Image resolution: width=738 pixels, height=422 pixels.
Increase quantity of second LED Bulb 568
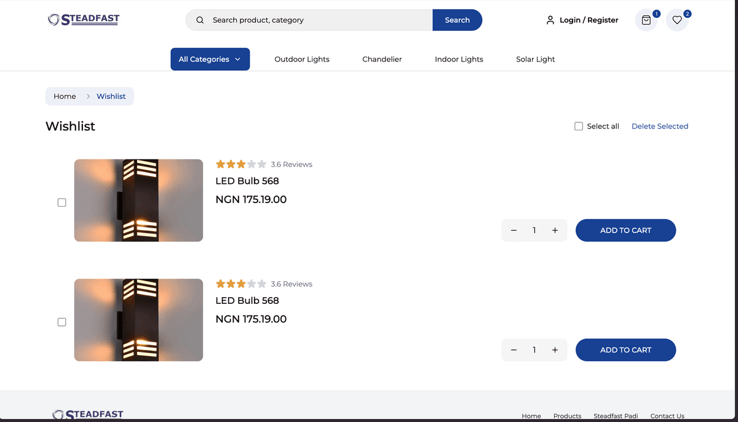555,349
